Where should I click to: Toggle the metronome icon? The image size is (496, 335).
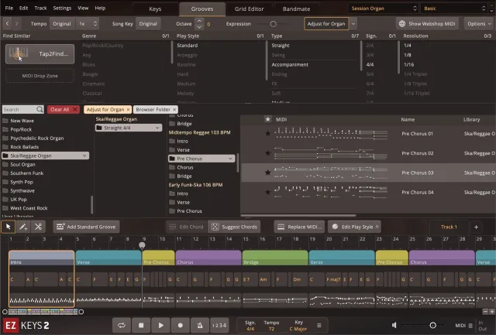click(200, 325)
